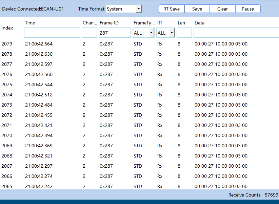Image resolution: width=279 pixels, height=204 pixels.
Task: Click the RT Save button
Action: [172, 9]
